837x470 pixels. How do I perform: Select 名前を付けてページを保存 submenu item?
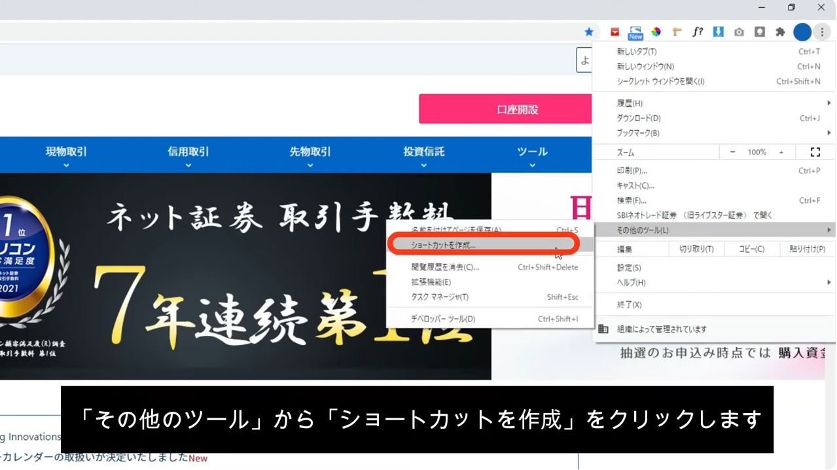click(x=490, y=230)
